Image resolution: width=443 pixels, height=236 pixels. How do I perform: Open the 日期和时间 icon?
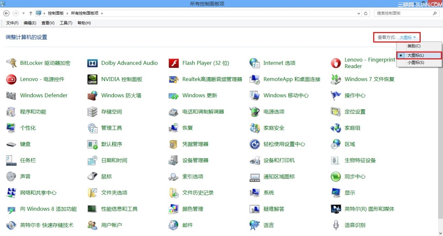coord(92,160)
